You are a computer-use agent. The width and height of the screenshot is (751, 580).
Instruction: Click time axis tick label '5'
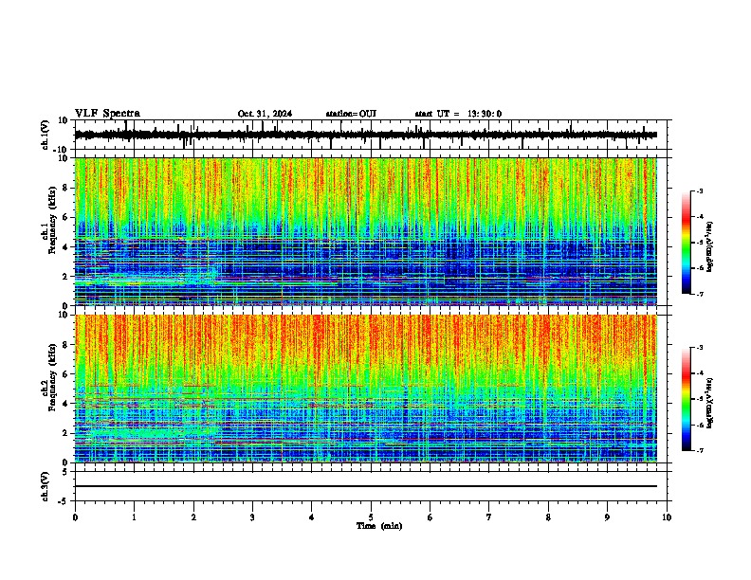[x=371, y=517]
